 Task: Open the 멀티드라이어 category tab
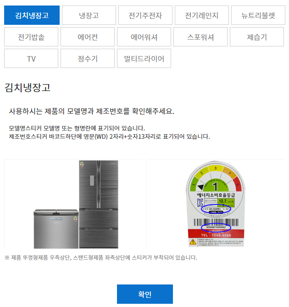(x=144, y=58)
